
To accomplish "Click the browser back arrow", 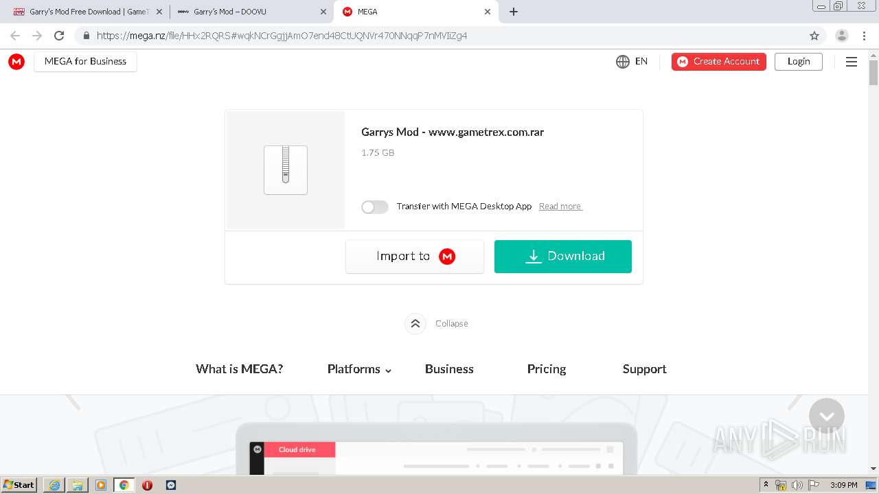I will pos(15,36).
